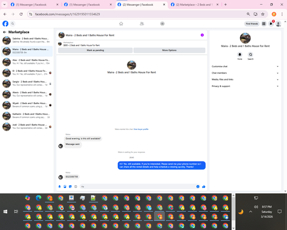This screenshot has height=230, width=287.
Task: Choose a sticker from the composer
Action: (71, 186)
